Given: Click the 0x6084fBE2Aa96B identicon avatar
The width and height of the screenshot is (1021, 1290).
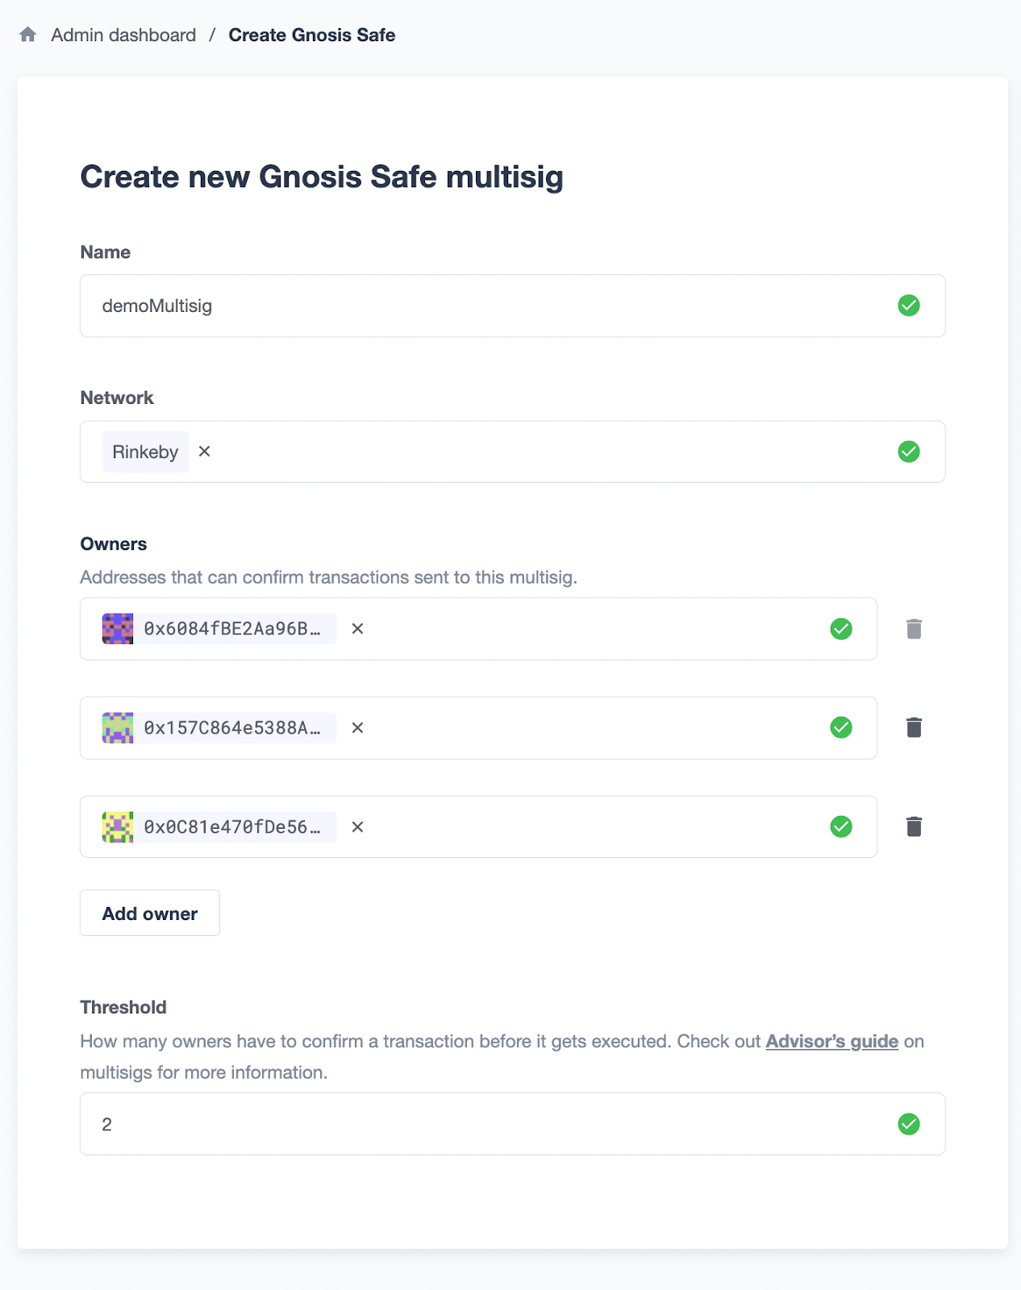Looking at the screenshot, I should (x=118, y=629).
